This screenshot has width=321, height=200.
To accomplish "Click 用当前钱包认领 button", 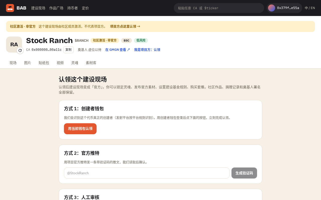I will click(x=80, y=129).
